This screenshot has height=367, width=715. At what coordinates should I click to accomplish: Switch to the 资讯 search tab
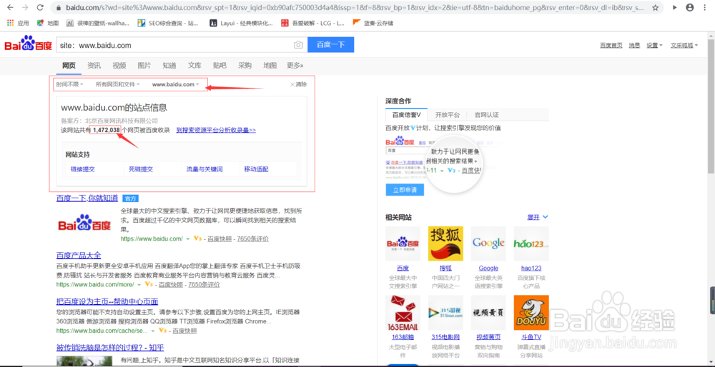pos(94,66)
